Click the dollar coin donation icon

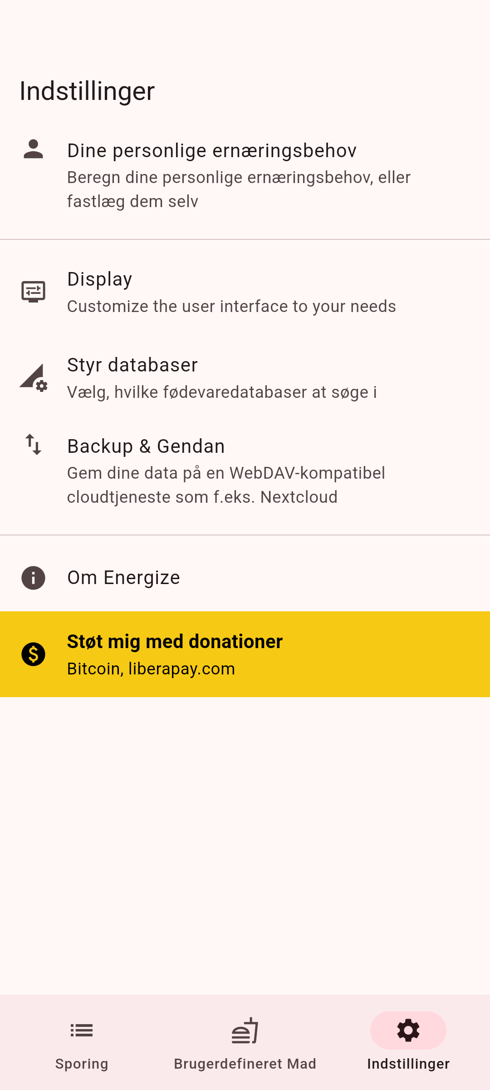pos(33,654)
